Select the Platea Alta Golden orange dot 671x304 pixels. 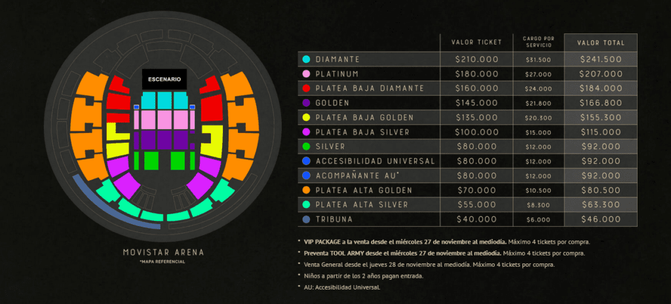pyautogui.click(x=306, y=190)
